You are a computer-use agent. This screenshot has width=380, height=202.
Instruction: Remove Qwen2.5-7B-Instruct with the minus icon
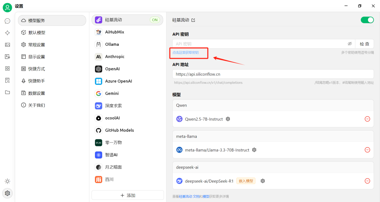(367, 119)
